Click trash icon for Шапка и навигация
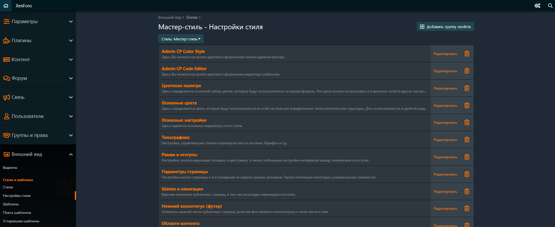Screen dimensions: 555x227 tap(467, 191)
